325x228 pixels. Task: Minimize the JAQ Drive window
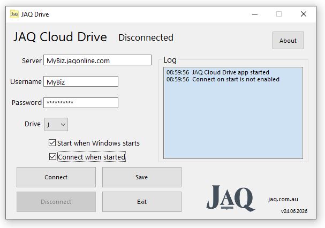255,14
